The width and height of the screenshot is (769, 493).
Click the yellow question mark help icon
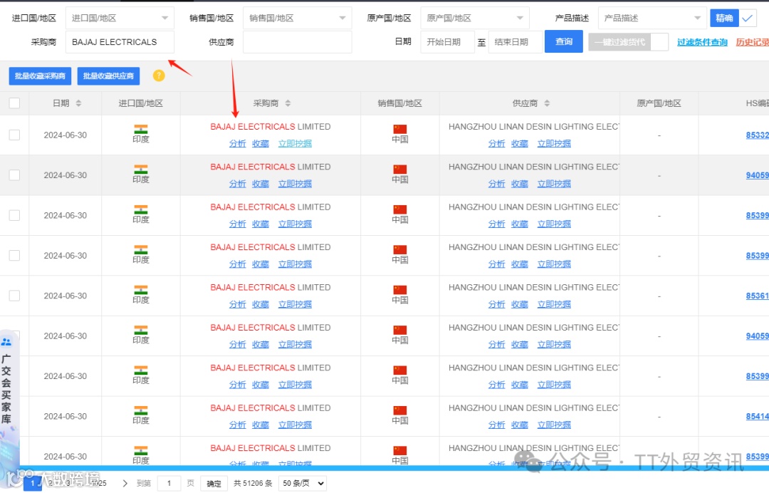[159, 76]
